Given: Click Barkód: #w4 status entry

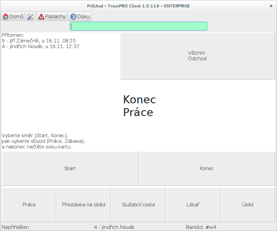Looking at the screenshot, I should [201, 227].
